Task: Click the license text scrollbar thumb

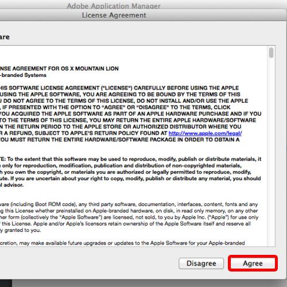Action: (x=271, y=53)
